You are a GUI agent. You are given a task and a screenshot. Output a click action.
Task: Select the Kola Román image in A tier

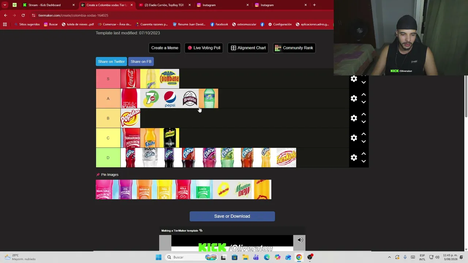[130, 99]
